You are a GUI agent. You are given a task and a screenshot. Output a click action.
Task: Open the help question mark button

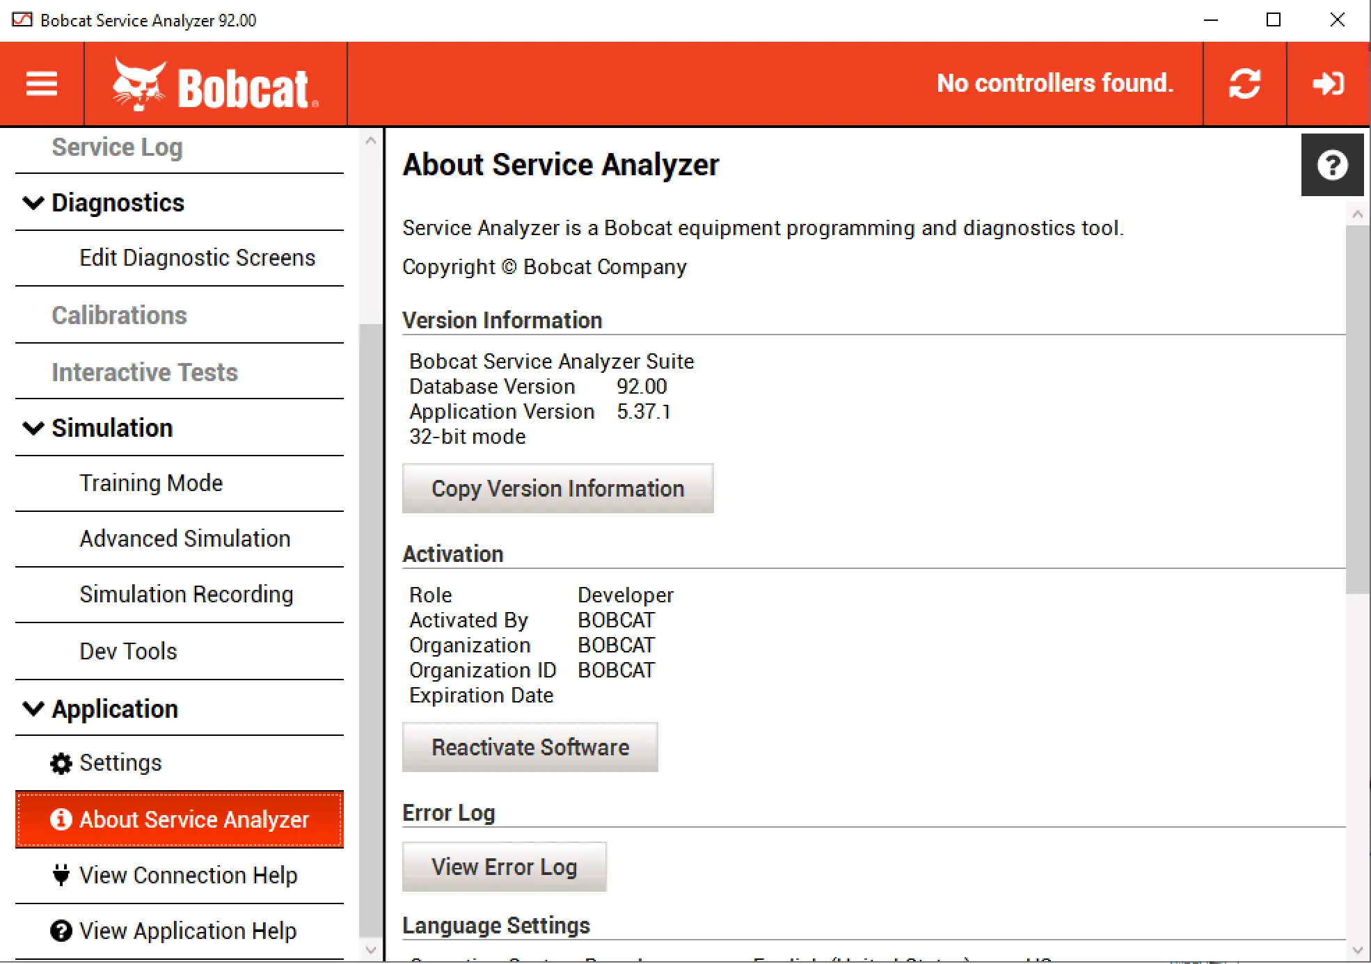point(1332,165)
